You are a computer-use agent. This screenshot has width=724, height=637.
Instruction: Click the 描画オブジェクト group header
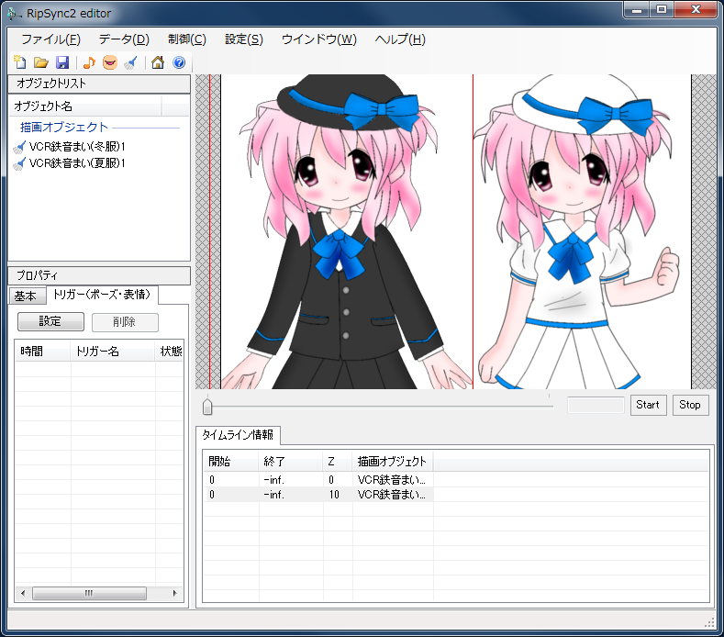click(63, 127)
